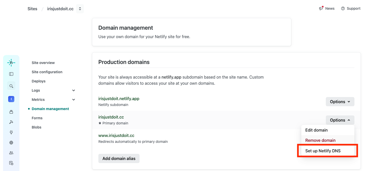Click the blue team avatar 'I'
The width and height of the screenshot is (369, 171).
click(11, 99)
